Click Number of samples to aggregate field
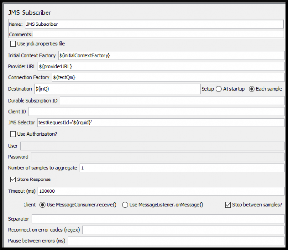 click(x=181, y=168)
